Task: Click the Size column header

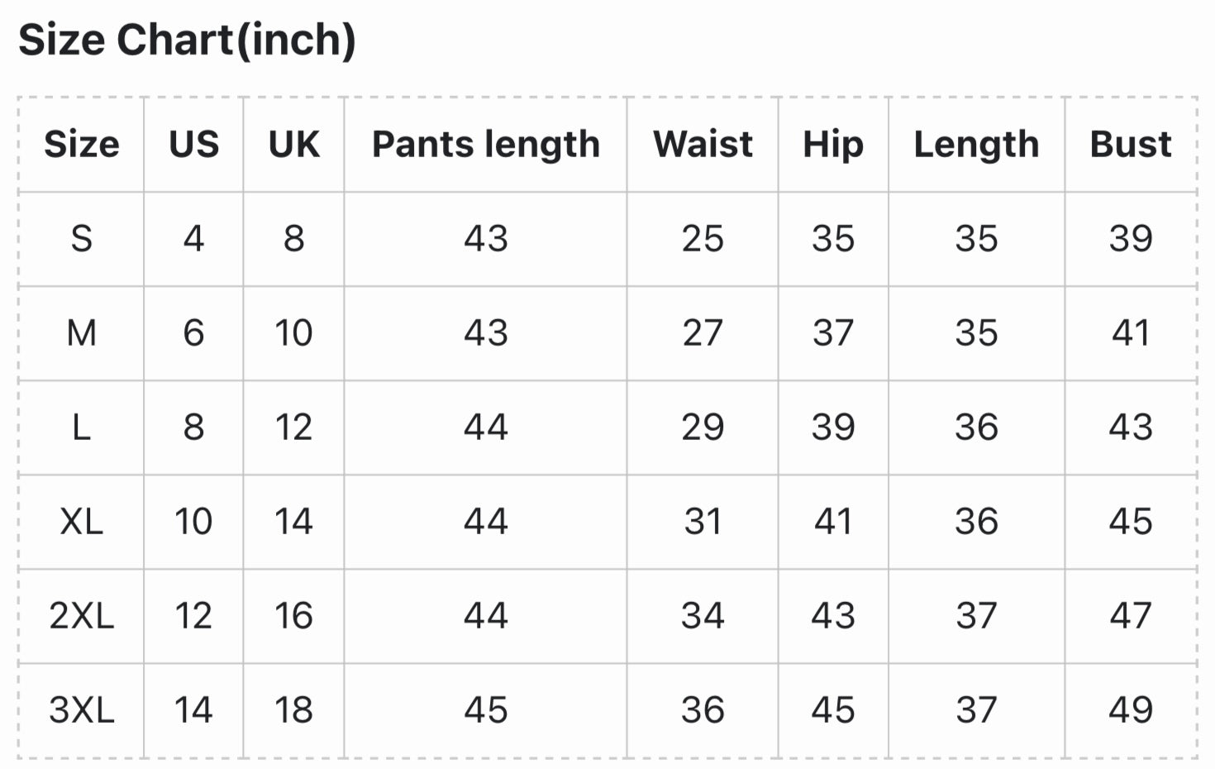Action: (81, 144)
